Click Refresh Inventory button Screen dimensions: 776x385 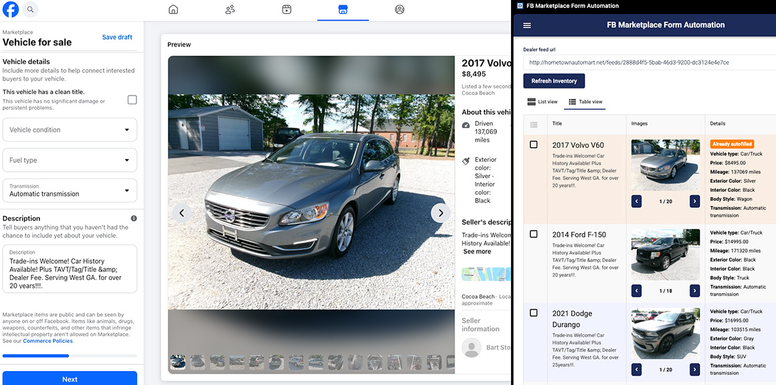coord(554,81)
